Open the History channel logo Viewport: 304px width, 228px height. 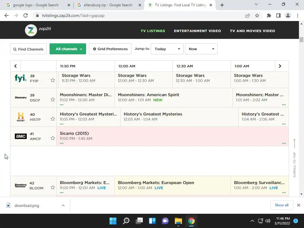pos(20,117)
